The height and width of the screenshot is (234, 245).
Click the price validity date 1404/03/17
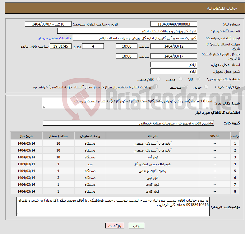pyautogui.click(x=173, y=56)
